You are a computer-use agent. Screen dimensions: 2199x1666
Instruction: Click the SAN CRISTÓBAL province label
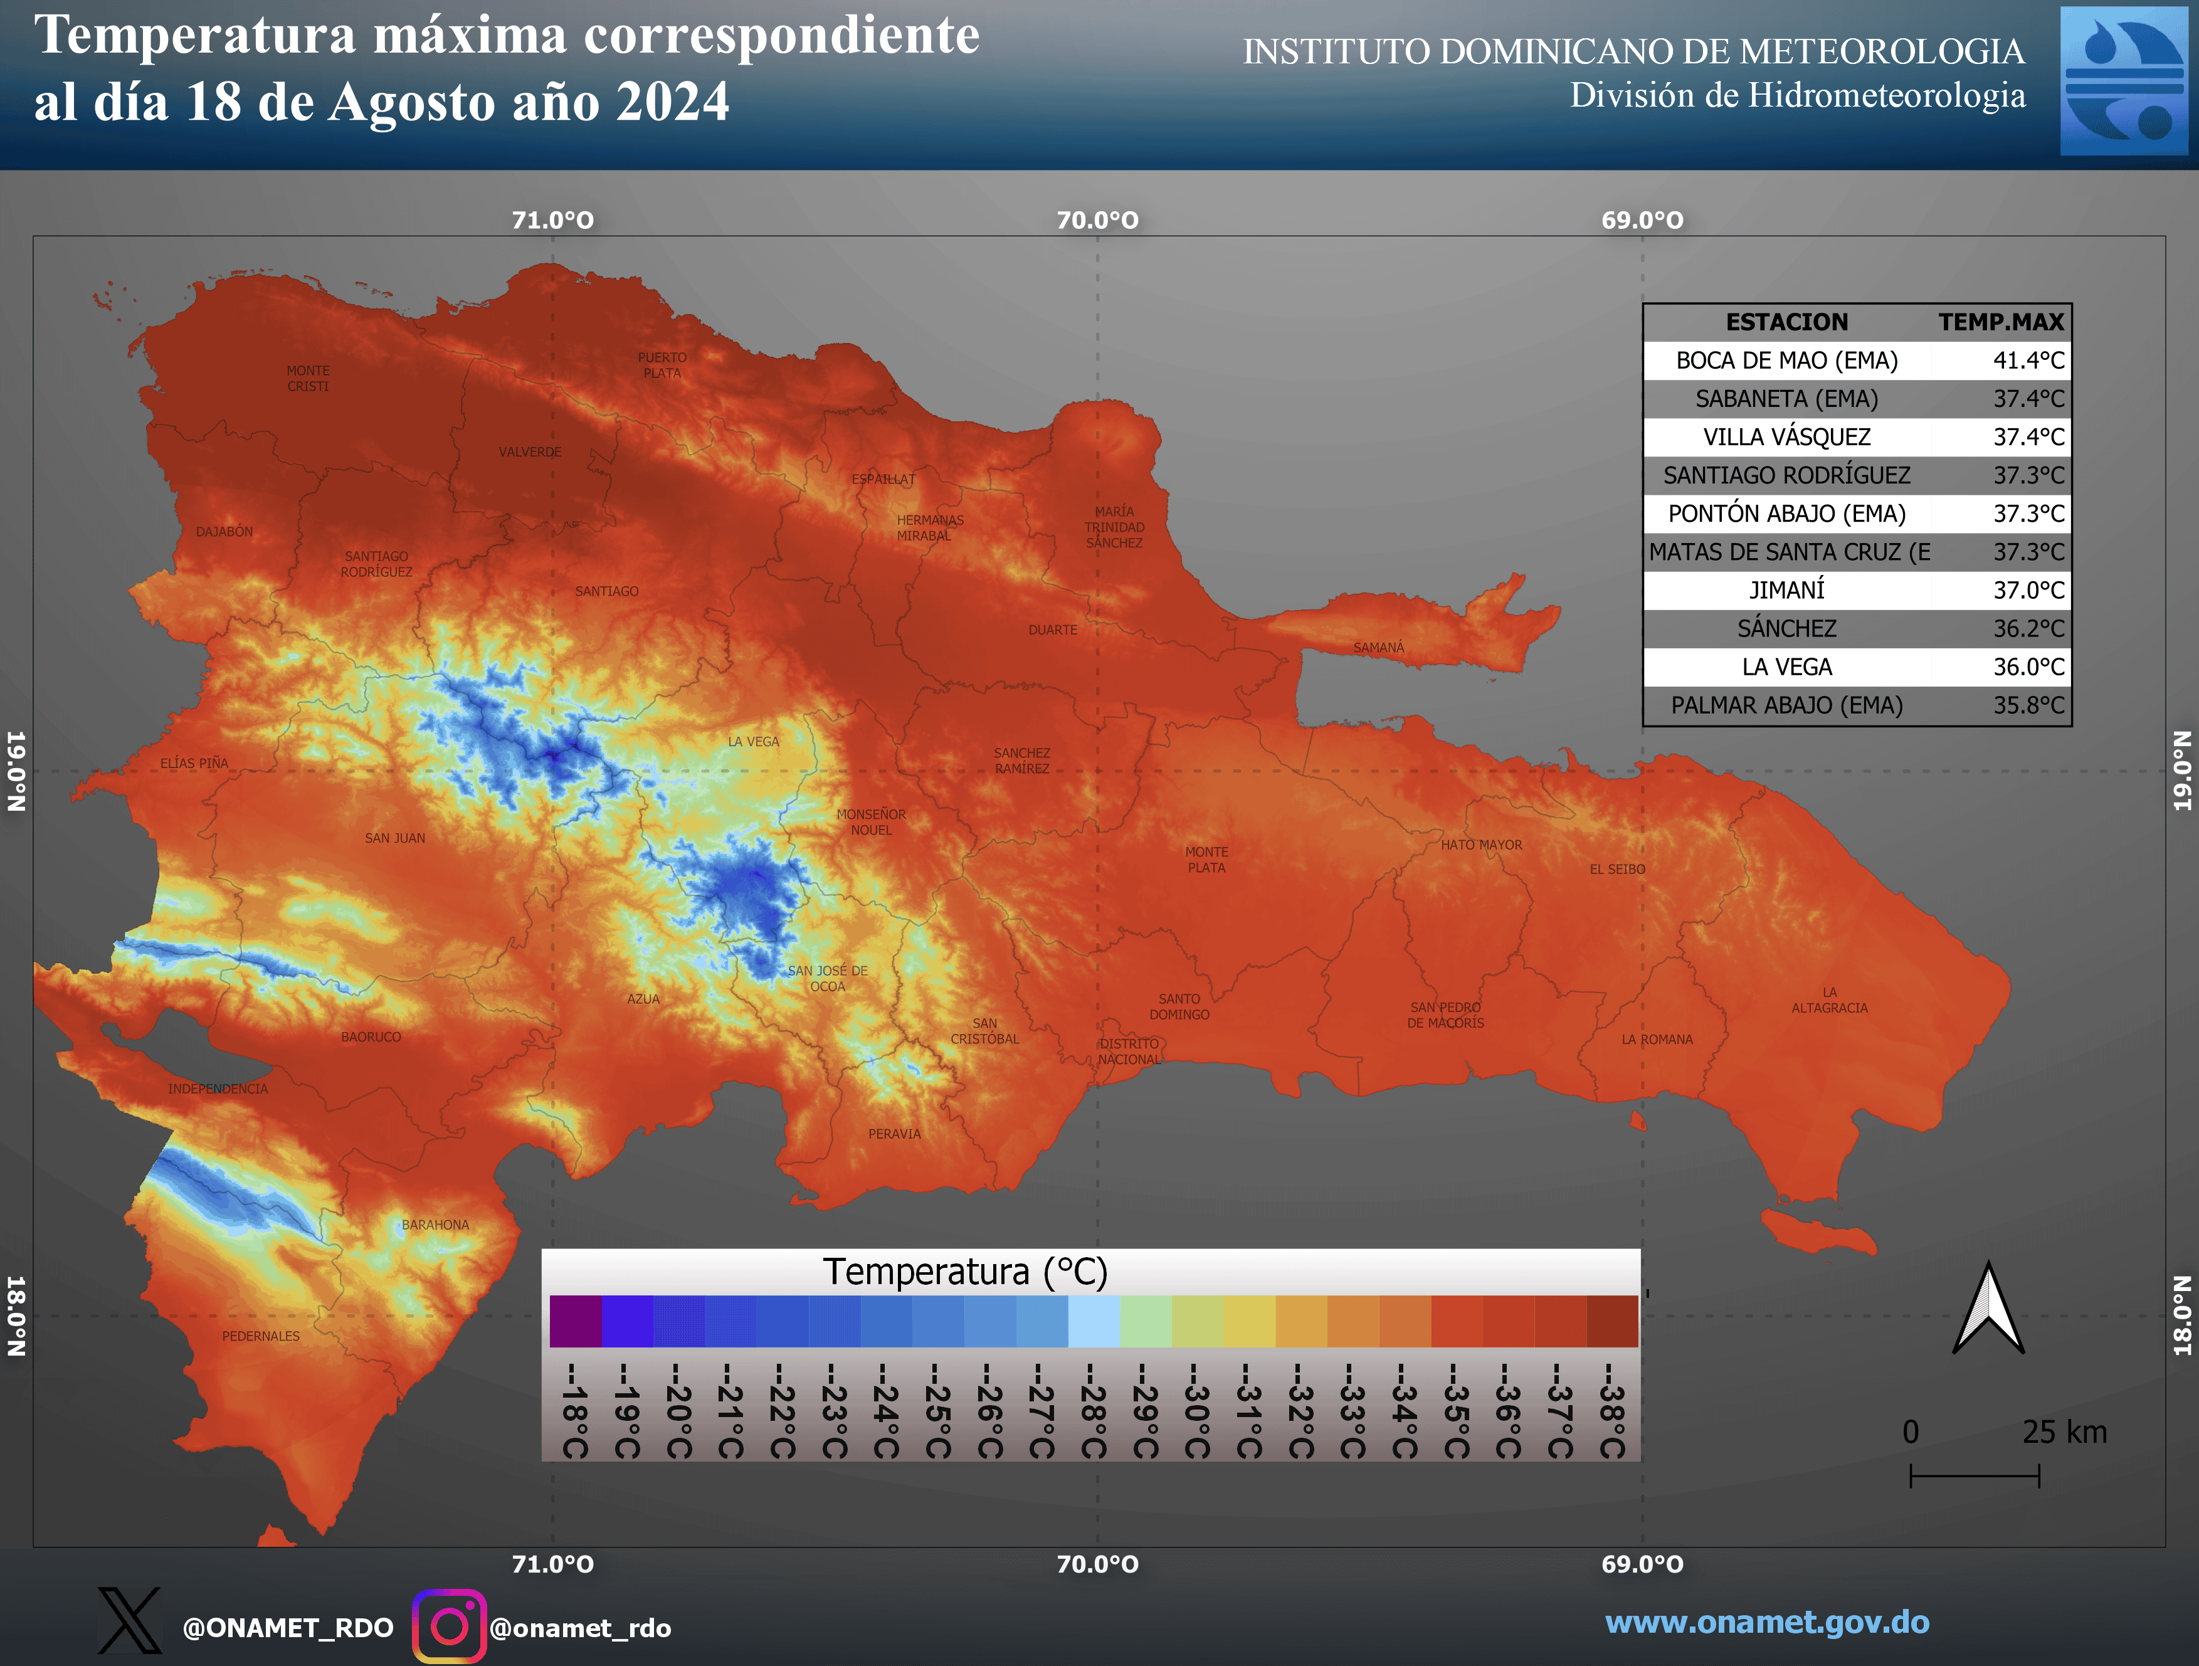[x=984, y=1031]
